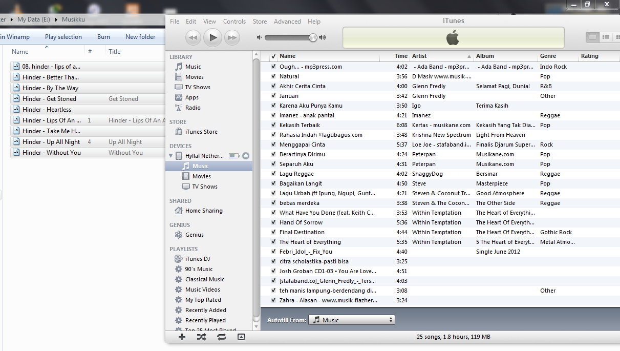Open Recently Played playlist

(205, 320)
